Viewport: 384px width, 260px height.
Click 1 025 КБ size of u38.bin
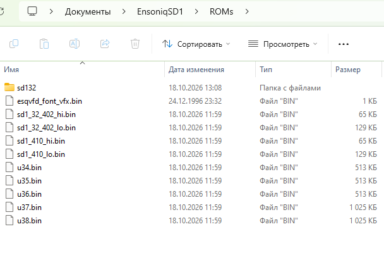363,220
